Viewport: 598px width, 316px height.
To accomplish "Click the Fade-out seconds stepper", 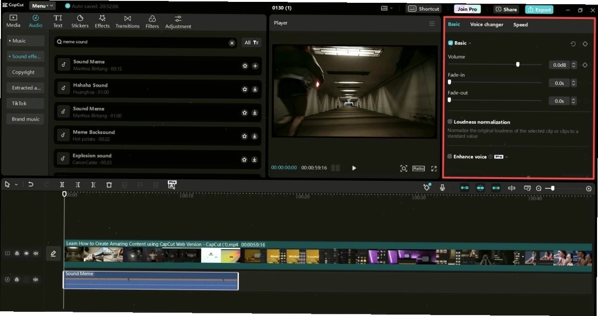I will tap(574, 101).
